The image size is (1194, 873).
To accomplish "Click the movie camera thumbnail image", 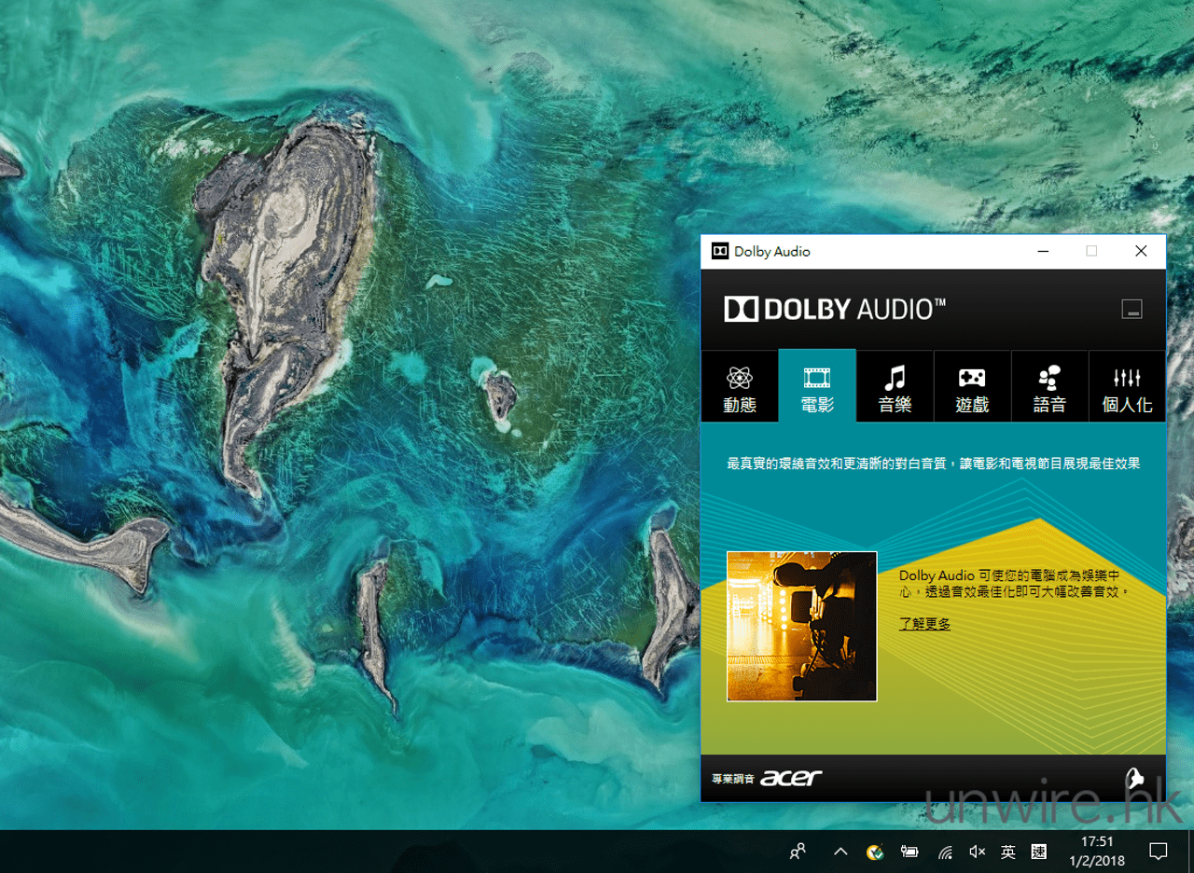I will coord(802,626).
